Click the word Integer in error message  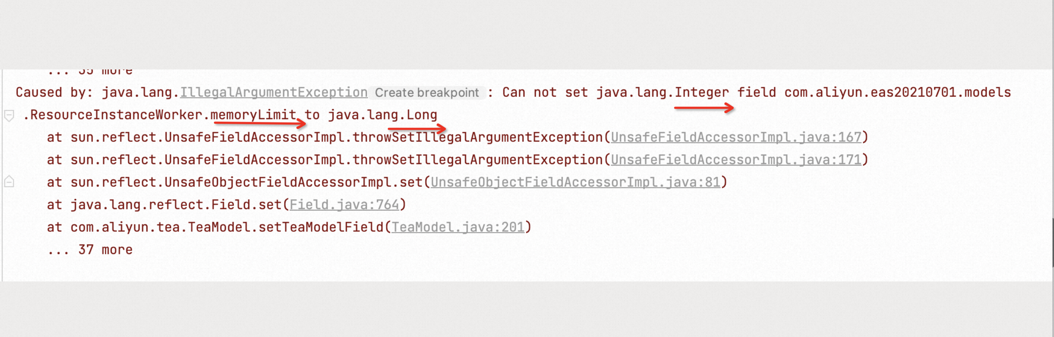tap(701, 92)
